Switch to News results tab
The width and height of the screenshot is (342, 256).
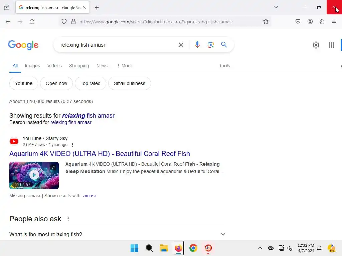(102, 66)
